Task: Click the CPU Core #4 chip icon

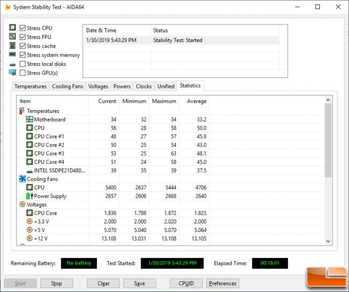Action: tap(29, 162)
